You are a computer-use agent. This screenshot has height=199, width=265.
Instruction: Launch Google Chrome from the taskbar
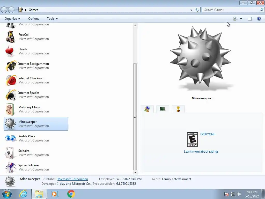(x=71, y=194)
